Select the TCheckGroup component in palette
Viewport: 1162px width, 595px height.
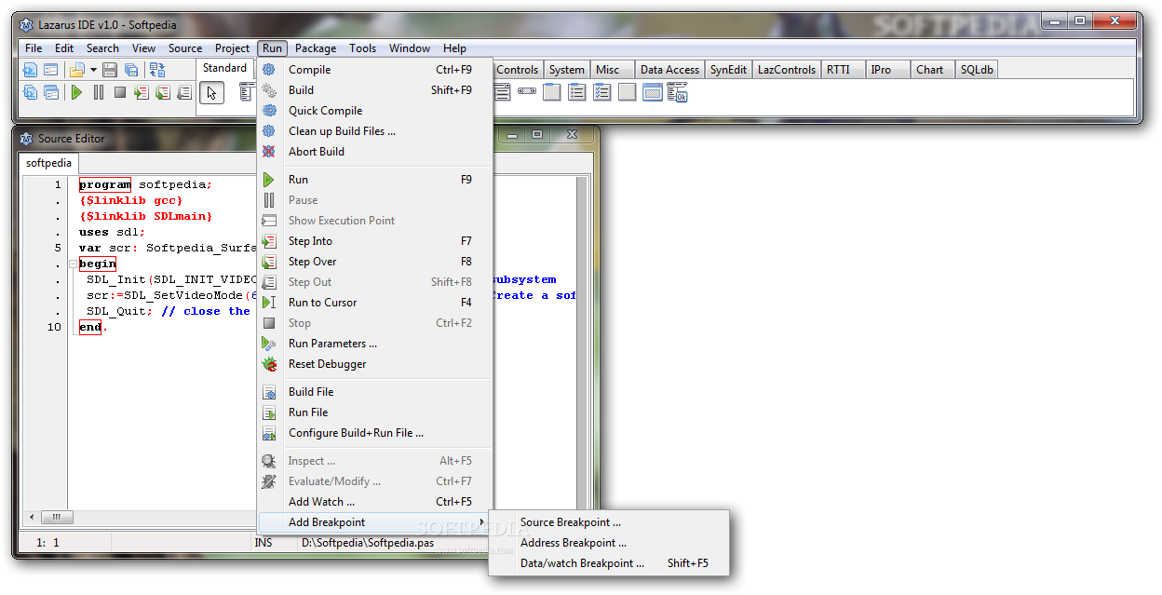[602, 92]
